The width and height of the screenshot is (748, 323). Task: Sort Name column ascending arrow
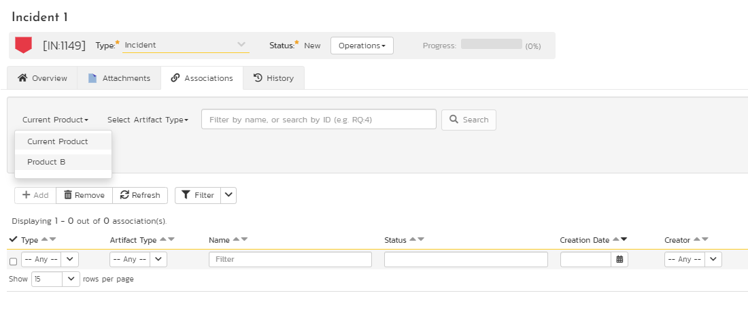point(236,239)
